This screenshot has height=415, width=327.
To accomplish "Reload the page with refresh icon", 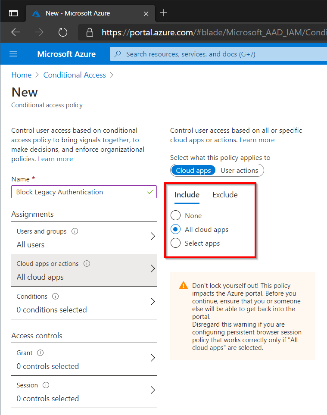I will tap(63, 32).
